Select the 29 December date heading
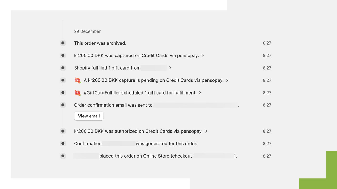Image resolution: width=337 pixels, height=189 pixels. coord(87,31)
